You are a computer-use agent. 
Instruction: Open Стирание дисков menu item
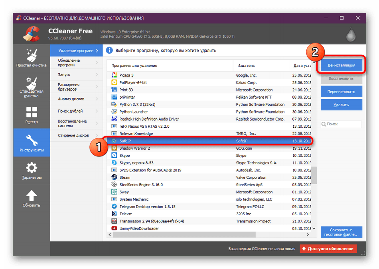click(x=76, y=135)
